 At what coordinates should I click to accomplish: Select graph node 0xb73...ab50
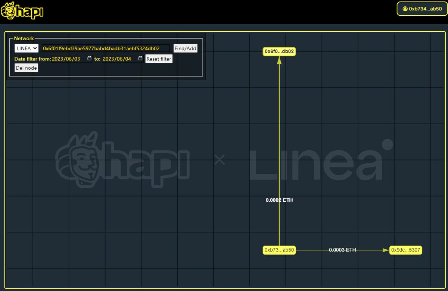click(x=279, y=250)
